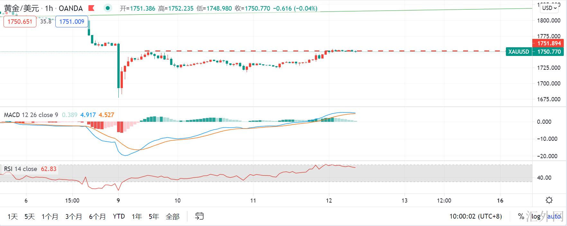This screenshot has width=567, height=226.
Task: Click the 黄金/美元 symbol title
Action: [22, 8]
